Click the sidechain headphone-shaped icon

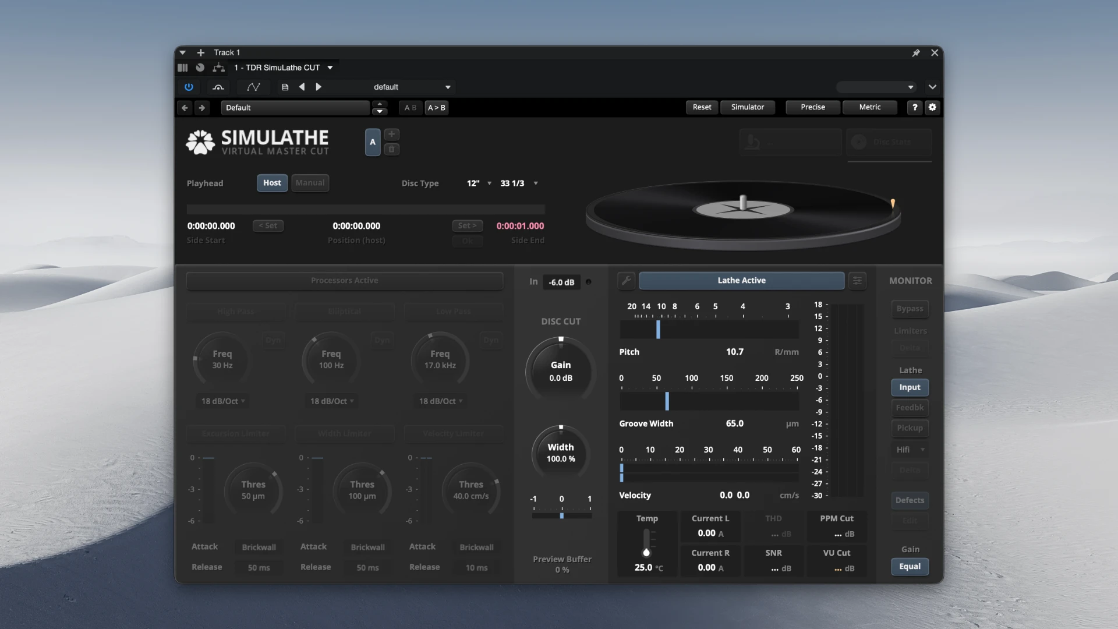tap(218, 87)
